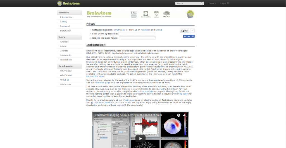The image size is (286, 148).
Task: Open the reference page link
Action: pyautogui.click(x=102, y=83)
